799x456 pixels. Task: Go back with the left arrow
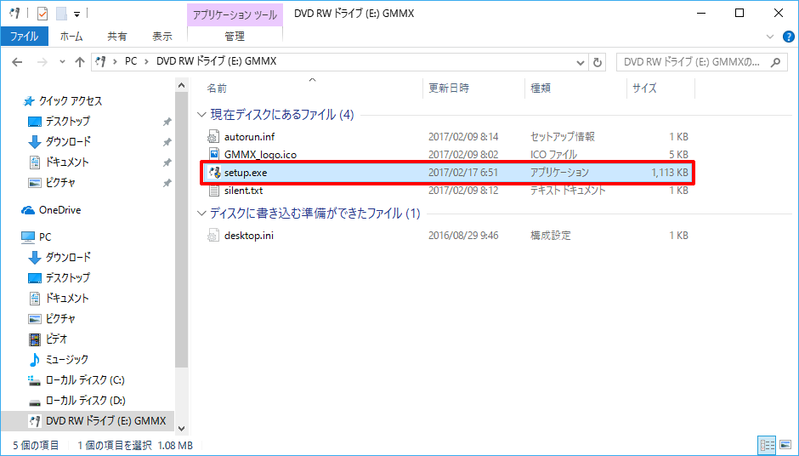coord(17,62)
